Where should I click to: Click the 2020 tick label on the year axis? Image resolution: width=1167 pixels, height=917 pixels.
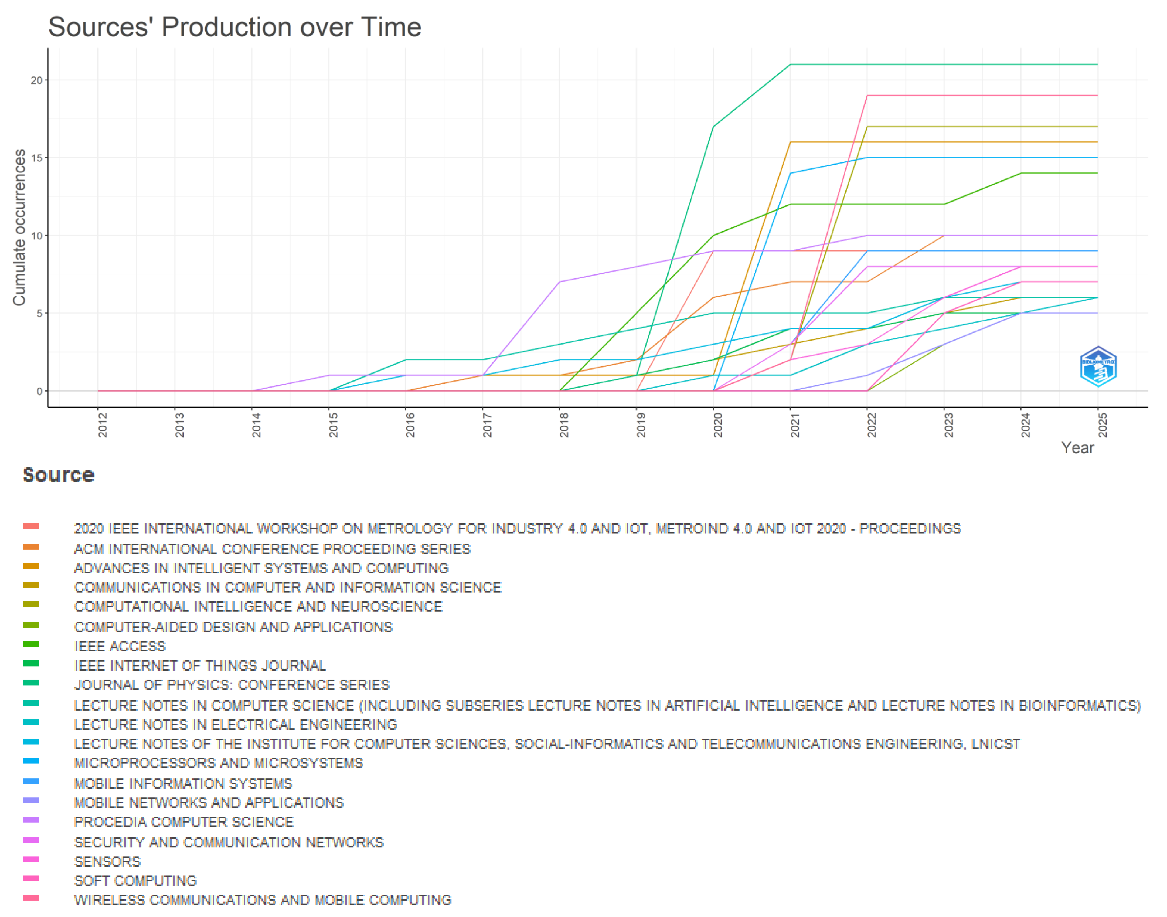click(x=718, y=425)
